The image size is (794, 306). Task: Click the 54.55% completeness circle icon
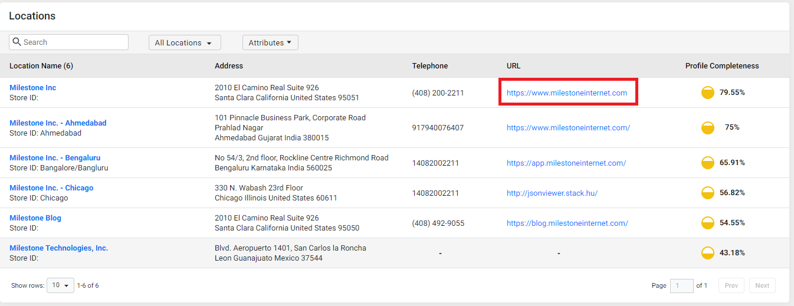click(708, 223)
